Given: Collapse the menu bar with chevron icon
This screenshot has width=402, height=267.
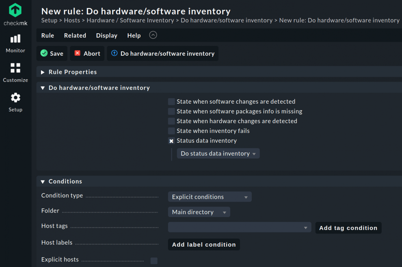Looking at the screenshot, I should pyautogui.click(x=153, y=35).
